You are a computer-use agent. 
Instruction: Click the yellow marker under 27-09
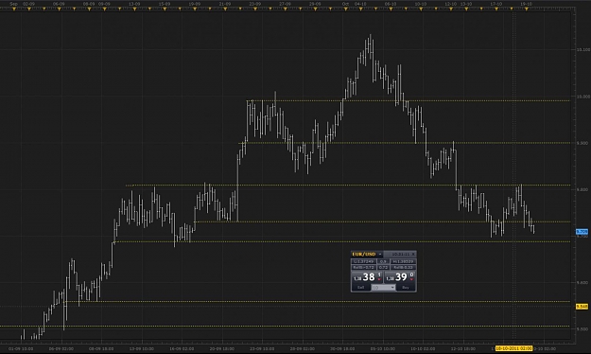click(x=286, y=9)
